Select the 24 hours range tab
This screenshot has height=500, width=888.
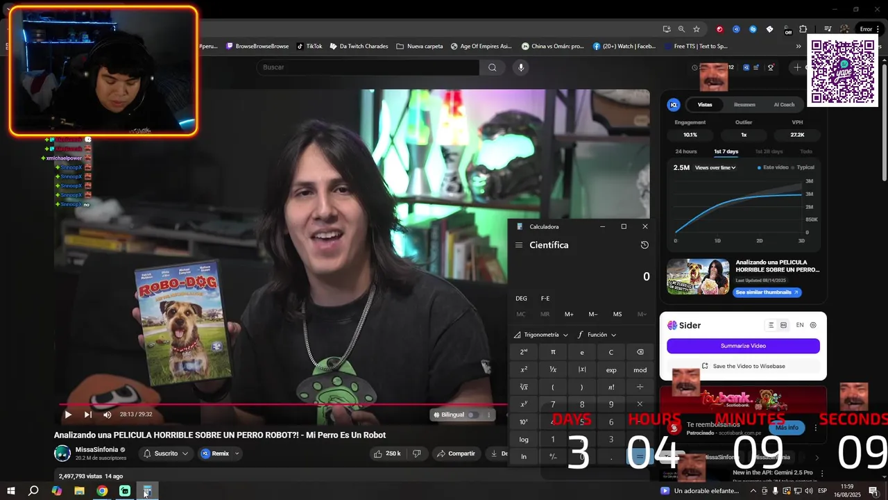coord(686,151)
